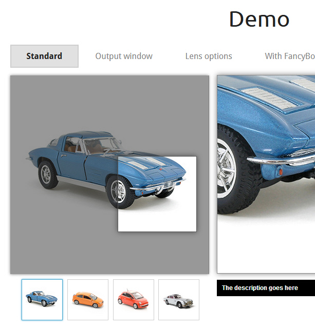Pick the red compact car thumbnail
Viewport: 315px width, 328px height.
tap(134, 299)
